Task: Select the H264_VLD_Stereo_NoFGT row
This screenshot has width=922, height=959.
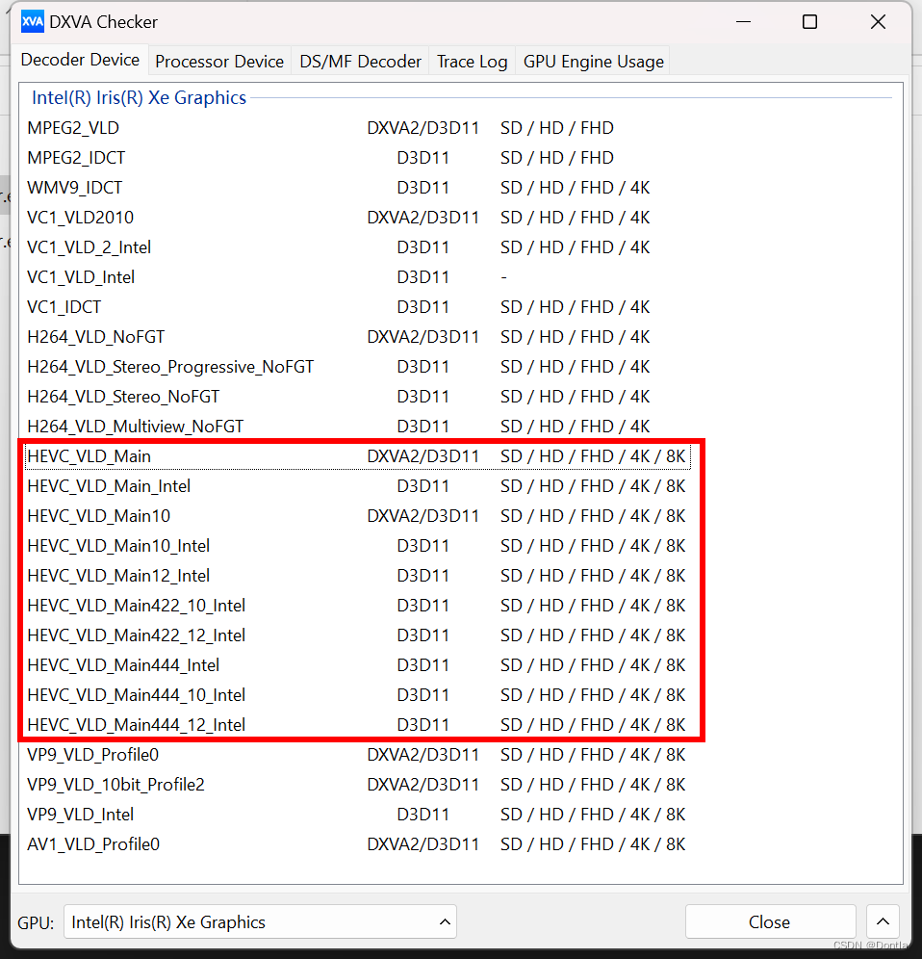Action: click(x=358, y=397)
